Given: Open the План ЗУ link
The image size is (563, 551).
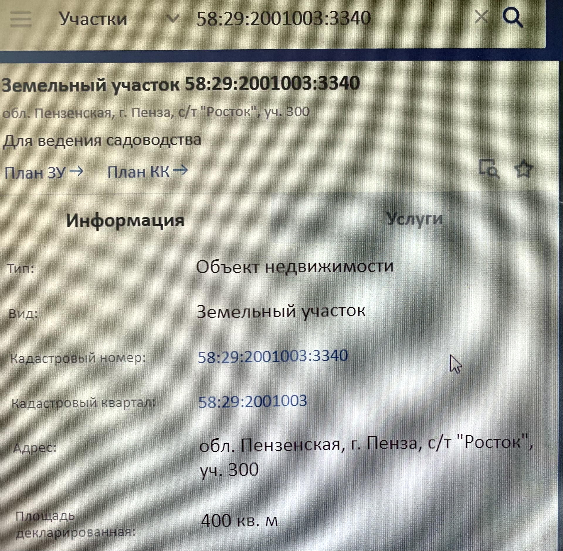Looking at the screenshot, I should pyautogui.click(x=35, y=173).
